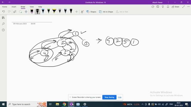This screenshot has width=191, height=107.
Task: Select the last black pen
Action: click(71, 11)
